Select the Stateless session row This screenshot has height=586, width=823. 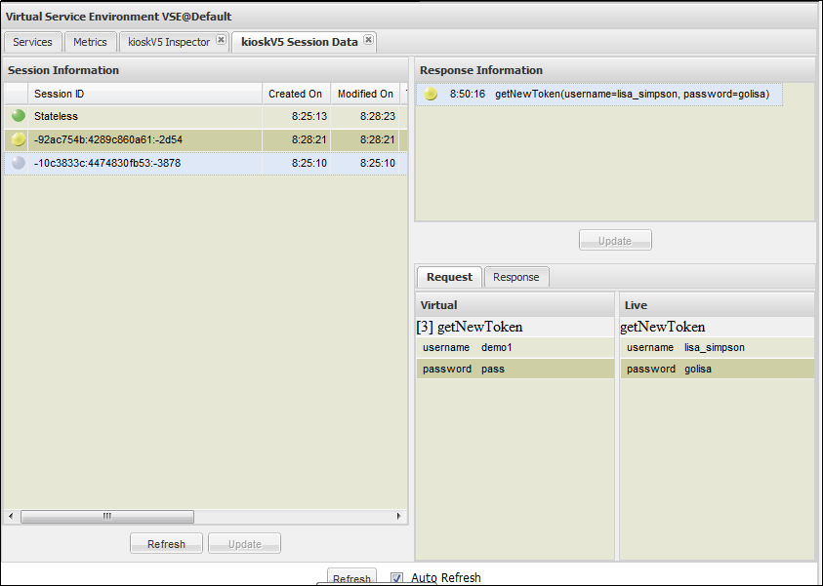tap(205, 116)
